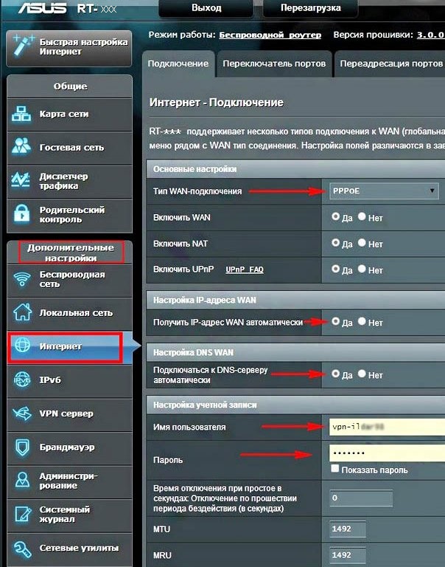Open the IPv6 globe icon
This screenshot has width=445, height=567.
tap(22, 379)
